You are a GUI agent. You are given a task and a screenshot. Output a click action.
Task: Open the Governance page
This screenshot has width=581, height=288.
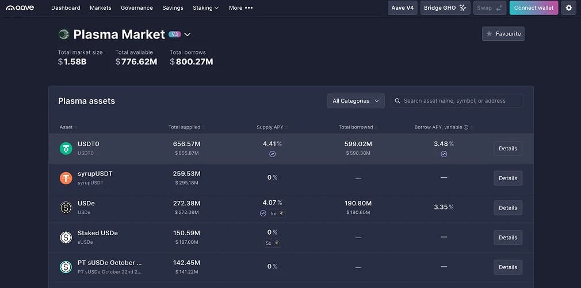(137, 8)
